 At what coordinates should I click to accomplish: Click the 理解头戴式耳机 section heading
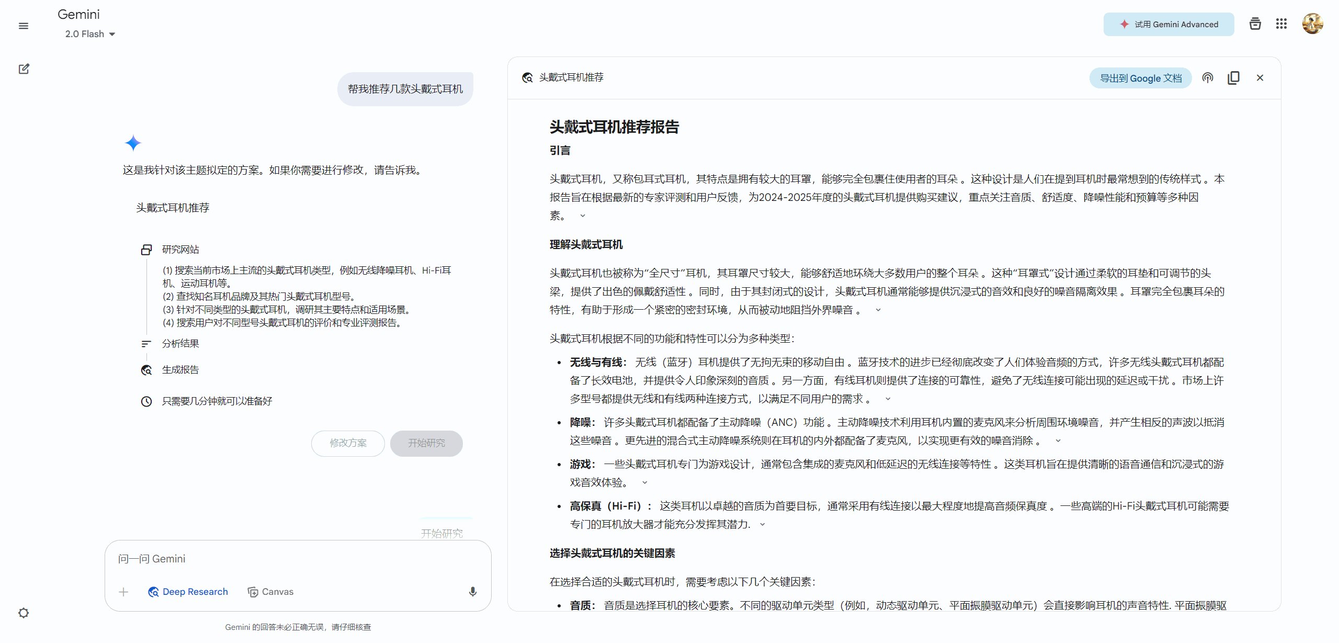[586, 244]
